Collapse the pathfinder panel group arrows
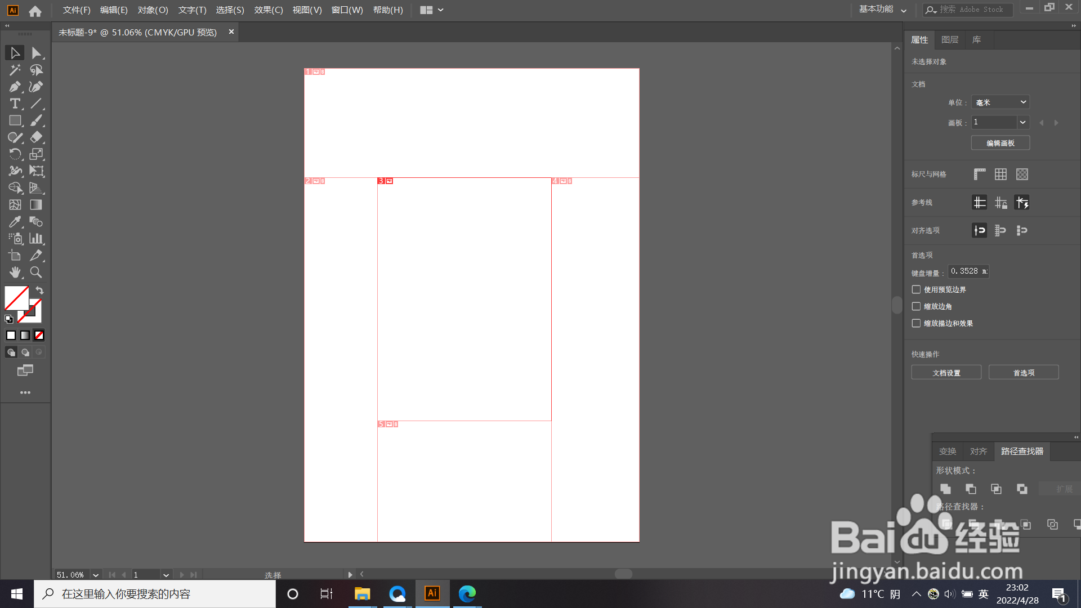This screenshot has height=608, width=1081. coord(1076,437)
